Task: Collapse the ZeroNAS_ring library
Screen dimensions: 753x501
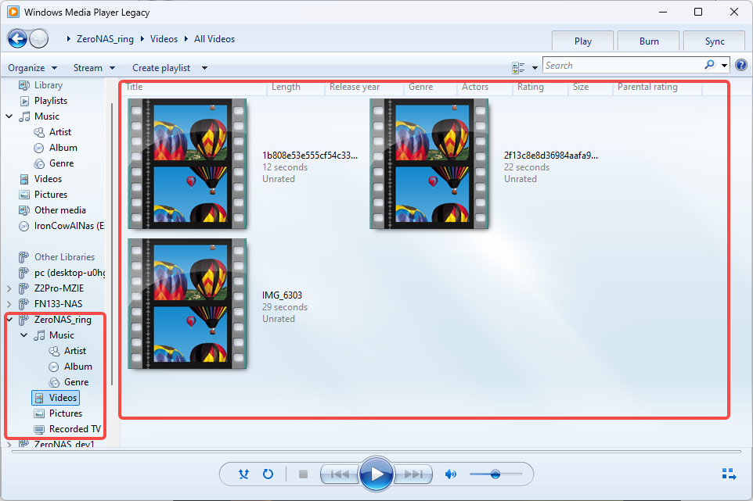Action: tap(9, 320)
